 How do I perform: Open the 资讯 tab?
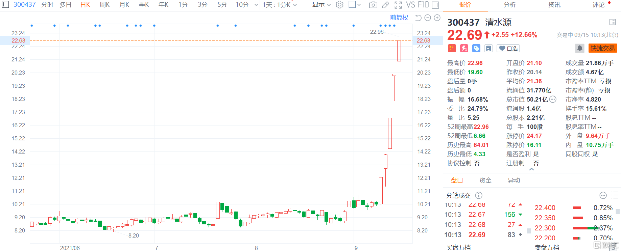(554, 5)
